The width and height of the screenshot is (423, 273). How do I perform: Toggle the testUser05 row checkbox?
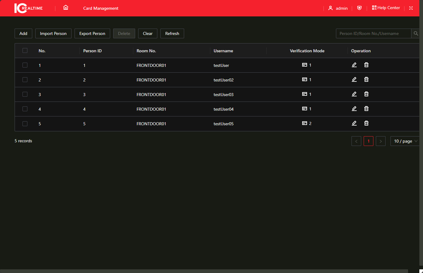[25, 123]
